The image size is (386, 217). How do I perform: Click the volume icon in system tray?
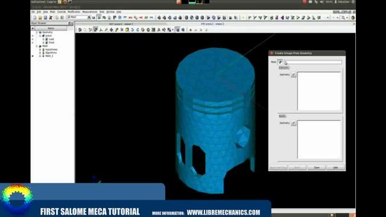coord(321,2)
